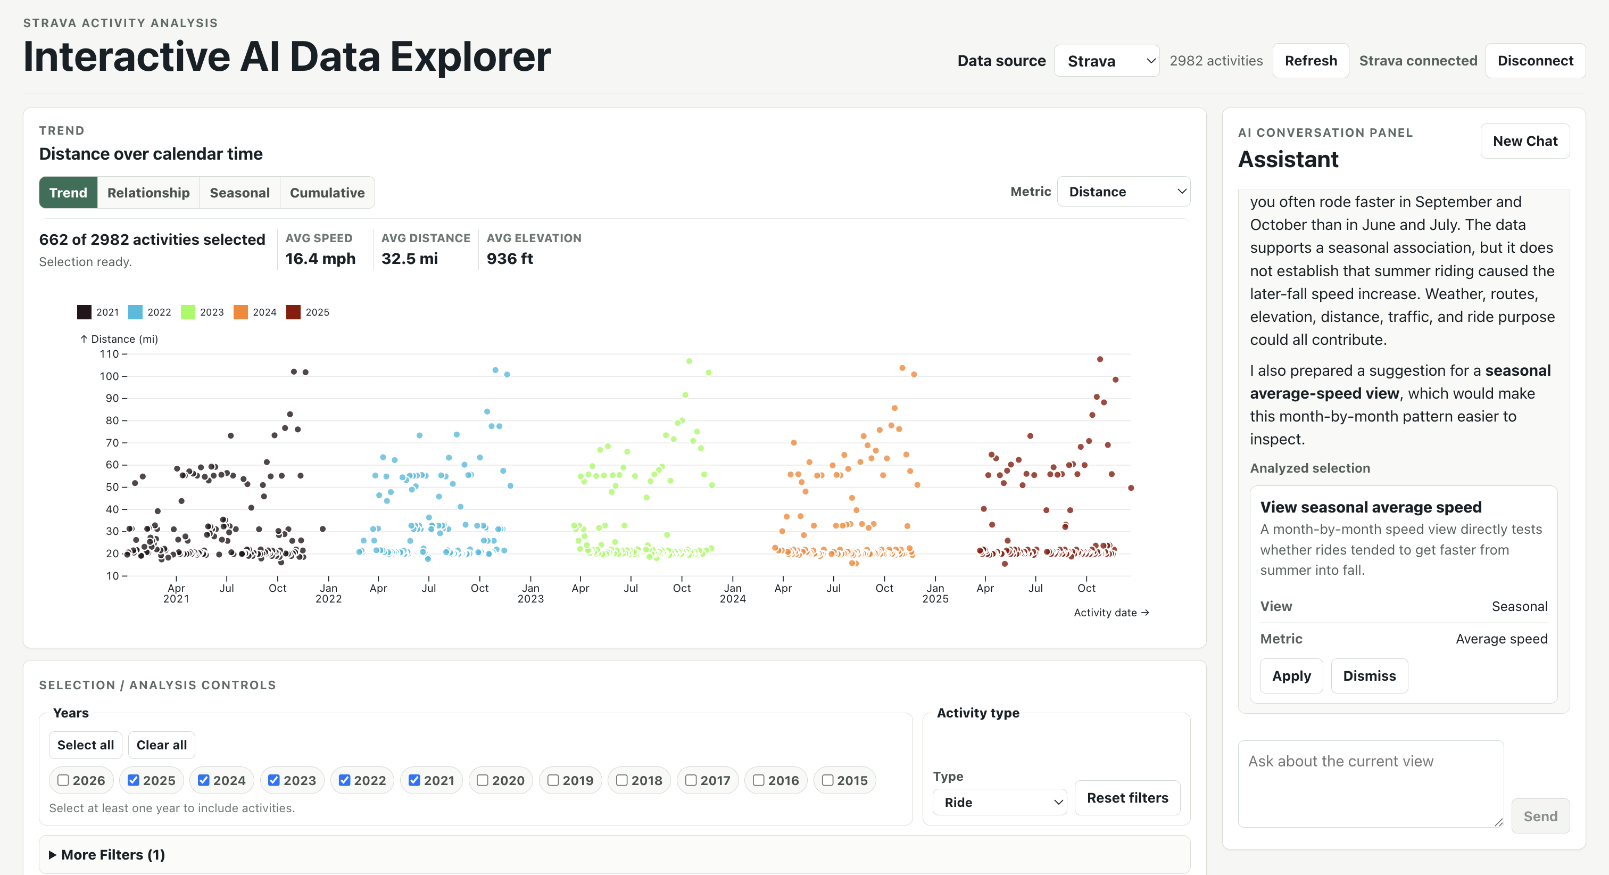Apply the seasonal average speed suggestion
The image size is (1609, 875).
1291,675
